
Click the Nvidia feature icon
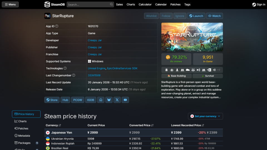click(x=209, y=70)
